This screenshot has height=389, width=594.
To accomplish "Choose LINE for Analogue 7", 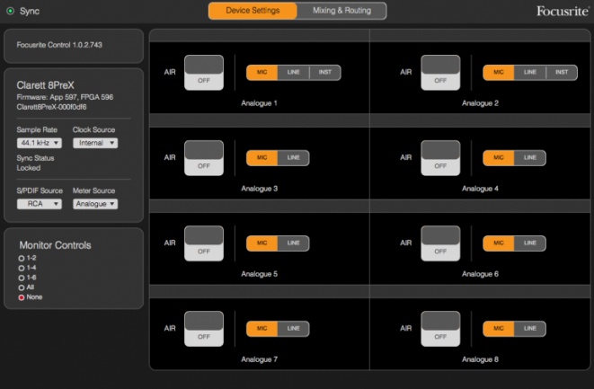I will [294, 329].
